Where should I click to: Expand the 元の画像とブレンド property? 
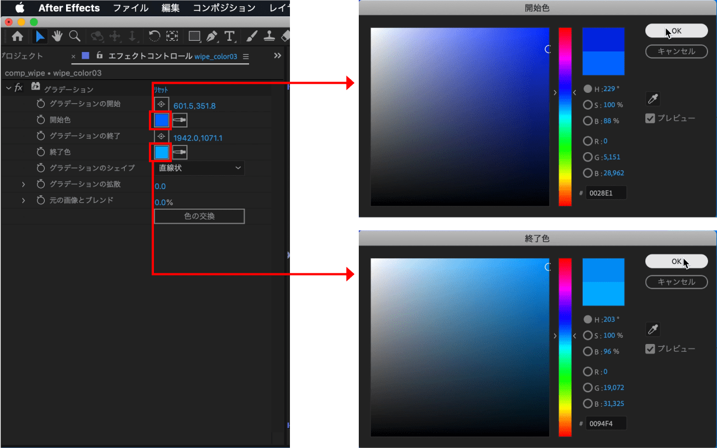pos(24,200)
